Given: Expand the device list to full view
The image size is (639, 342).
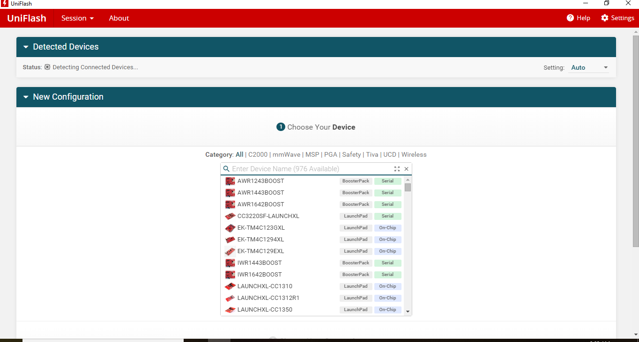Looking at the screenshot, I should coord(397,169).
